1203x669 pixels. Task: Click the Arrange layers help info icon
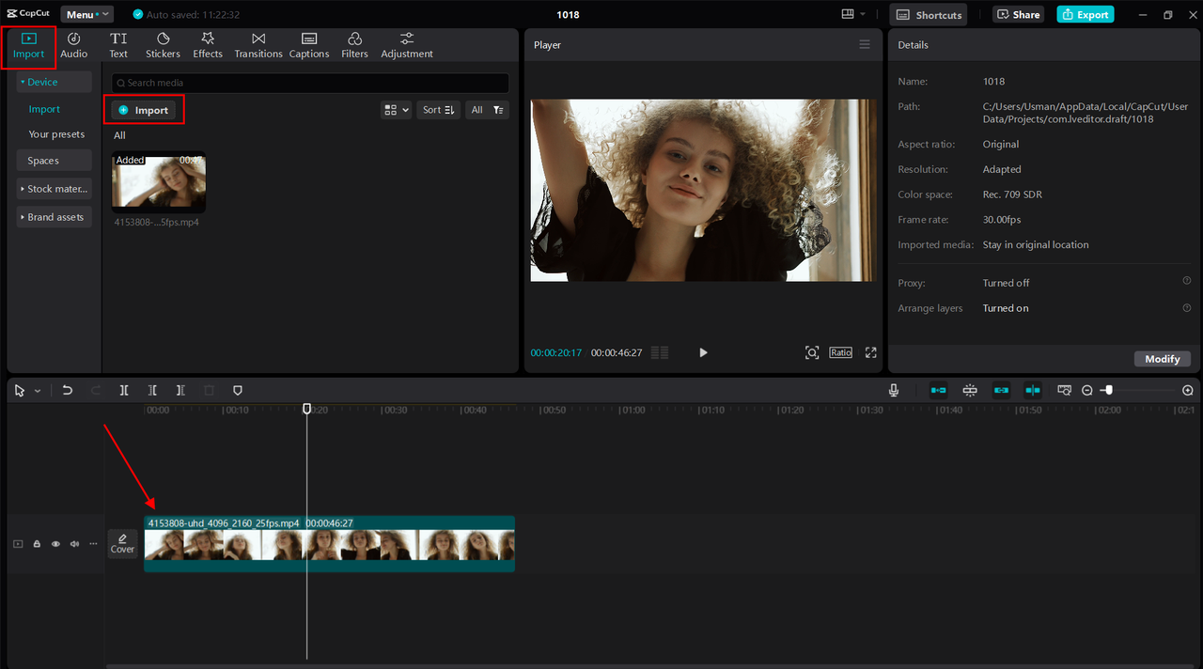[1186, 307]
